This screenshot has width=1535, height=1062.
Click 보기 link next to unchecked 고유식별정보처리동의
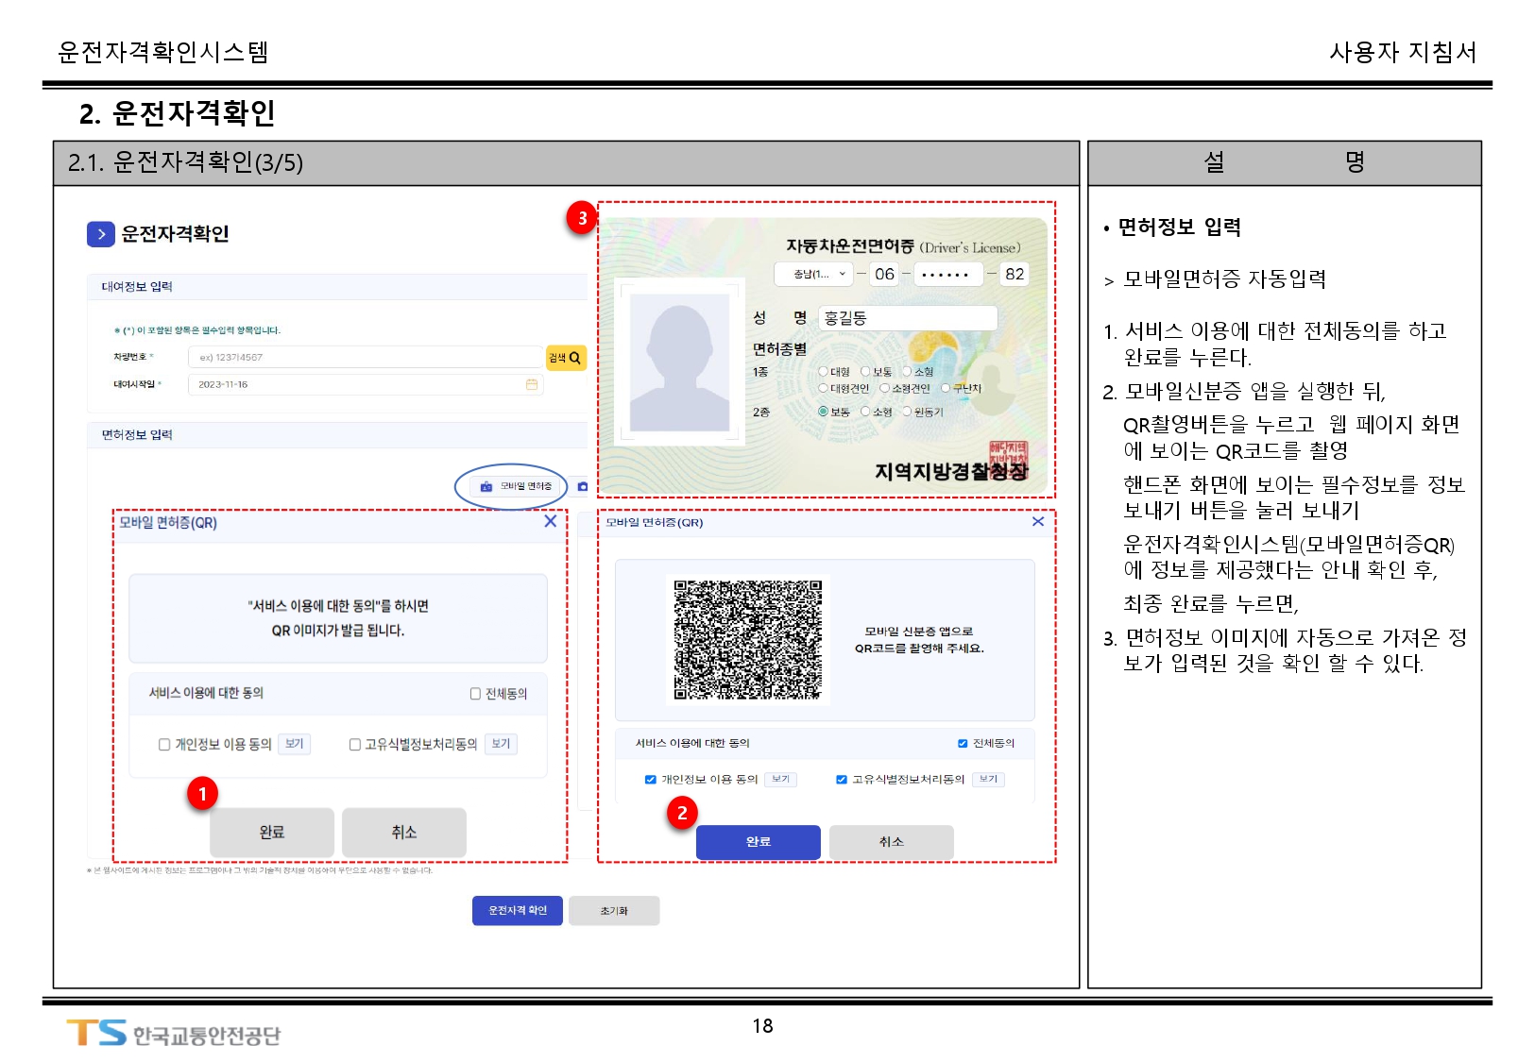click(x=501, y=744)
